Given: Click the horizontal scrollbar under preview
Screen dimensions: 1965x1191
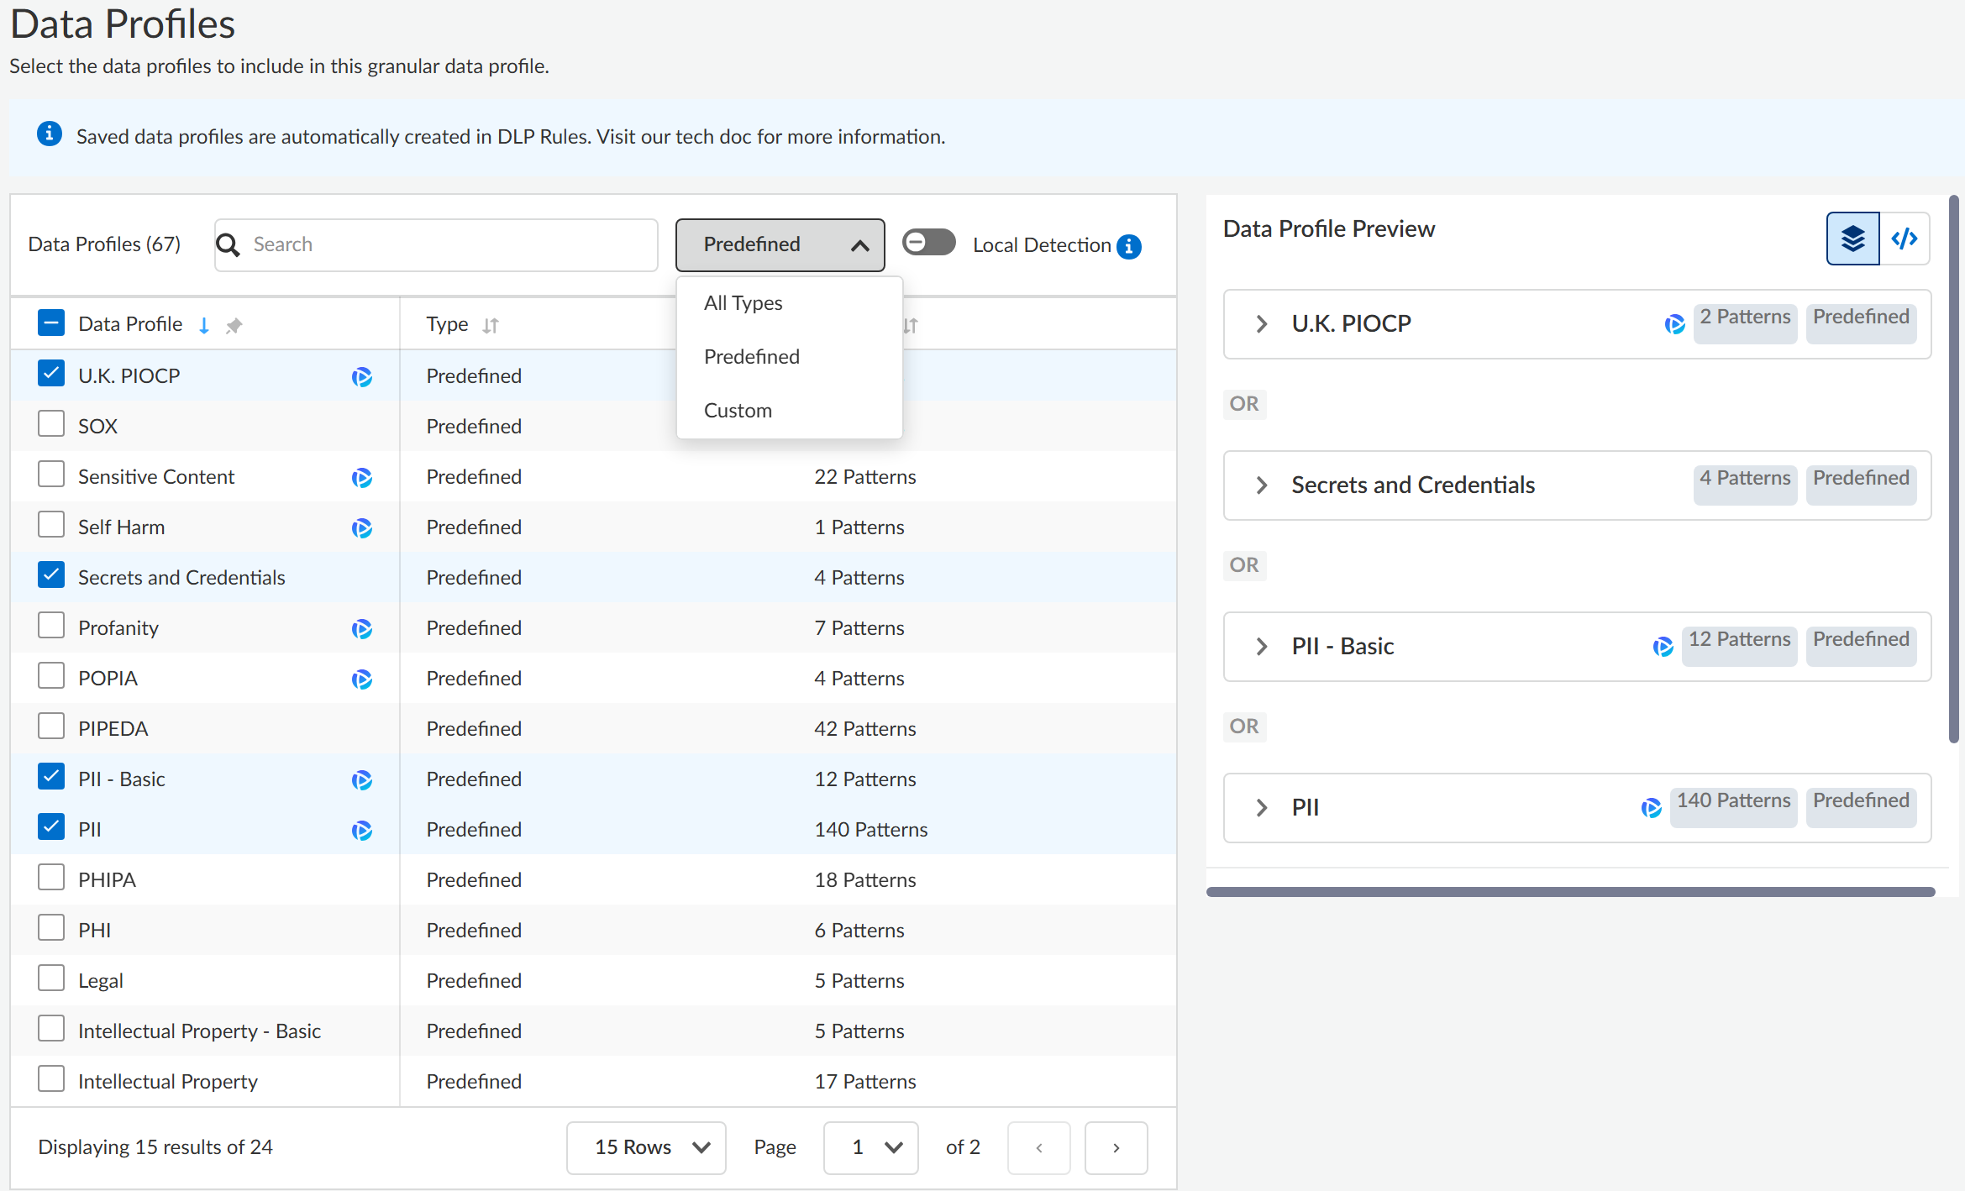Looking at the screenshot, I should 1569,892.
